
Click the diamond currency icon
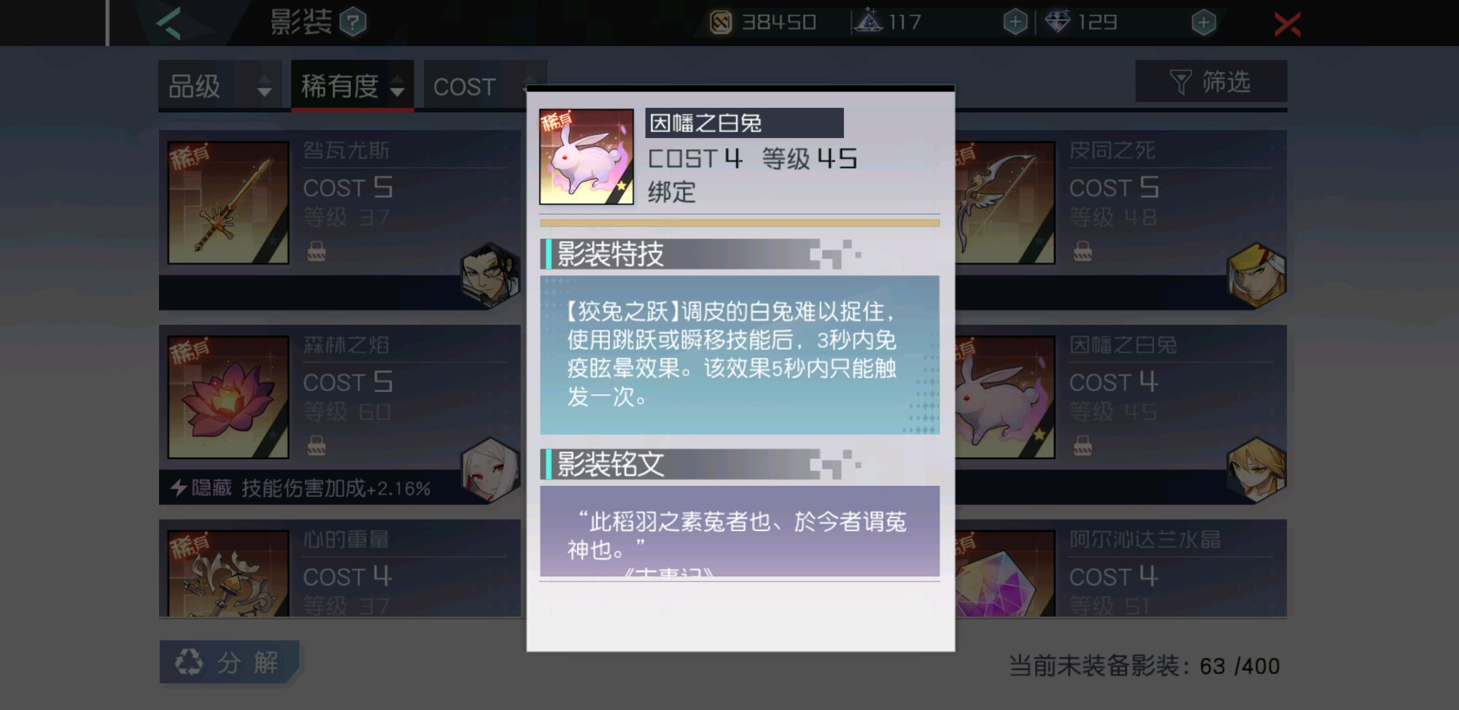pos(1057,22)
